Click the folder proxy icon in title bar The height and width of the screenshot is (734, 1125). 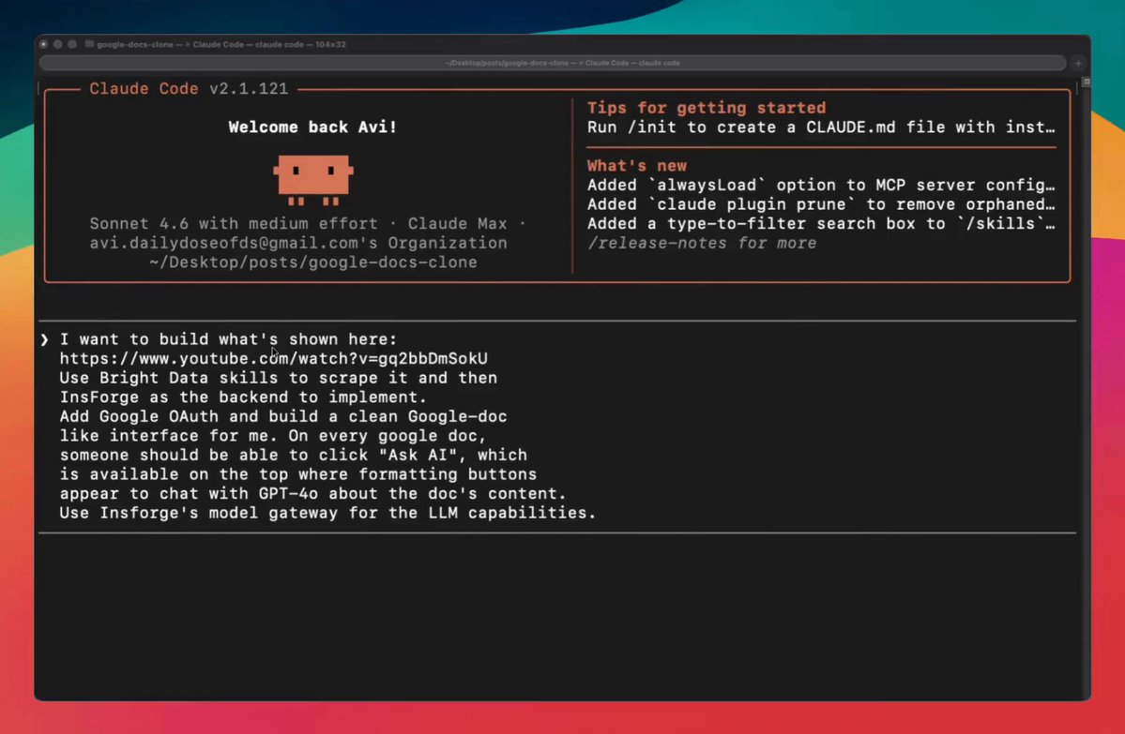tap(90, 44)
